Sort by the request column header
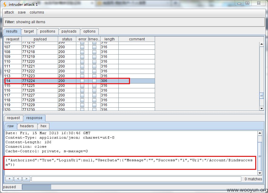Screen dimensions: 268x193 pyautogui.click(x=13, y=39)
